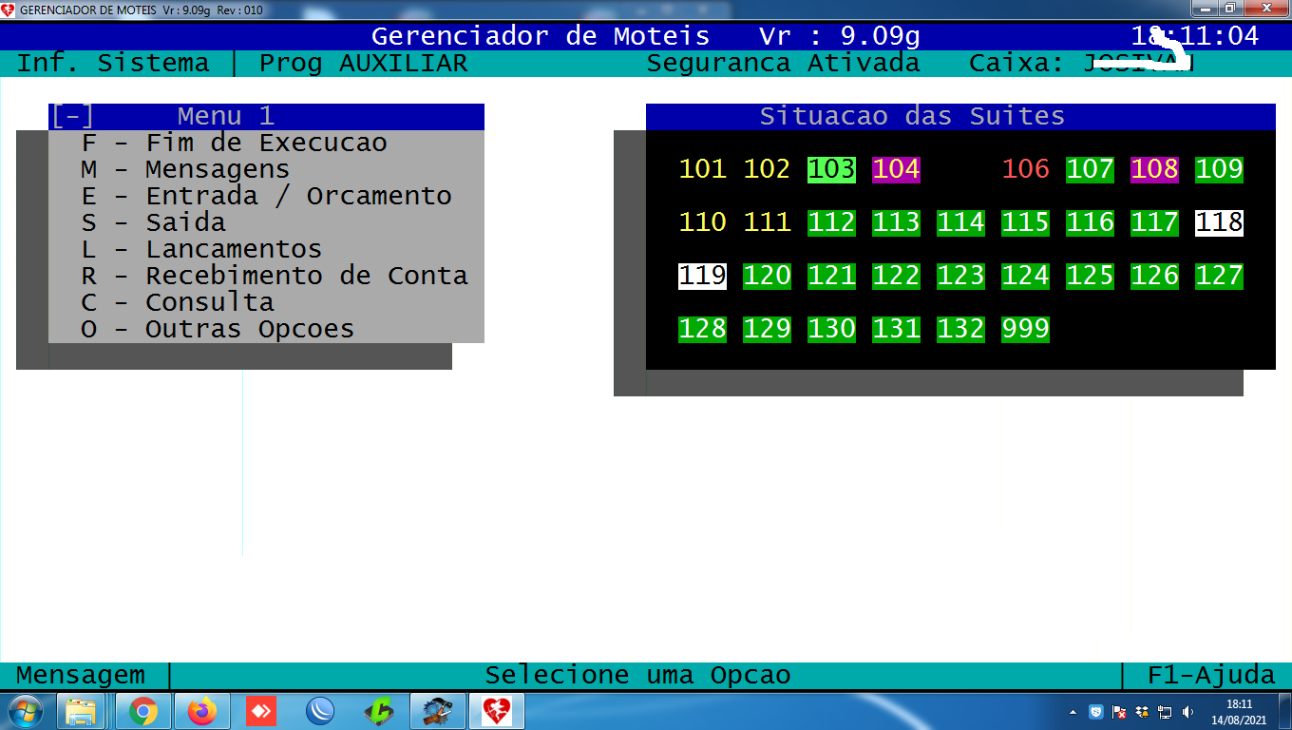Select suite 999
This screenshot has height=730, width=1292.
point(1025,329)
